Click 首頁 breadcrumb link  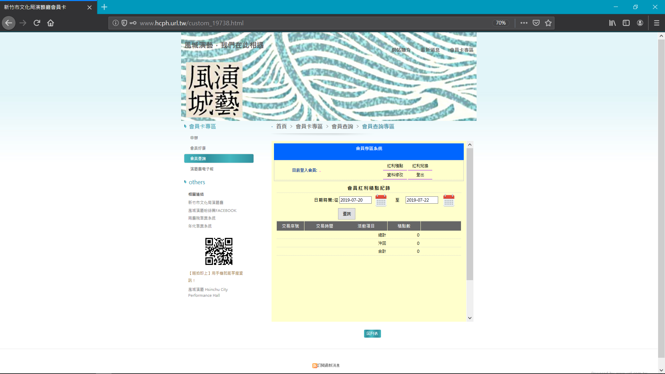click(x=281, y=126)
